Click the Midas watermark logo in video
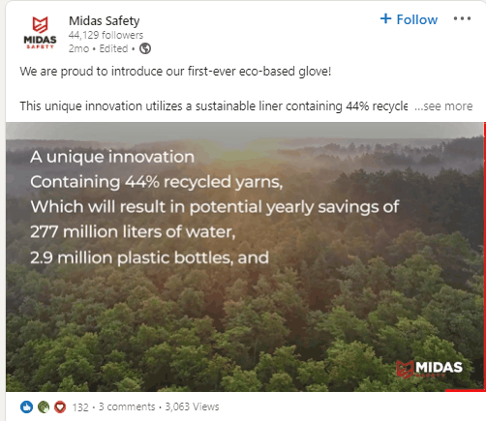486x421 pixels. point(430,369)
